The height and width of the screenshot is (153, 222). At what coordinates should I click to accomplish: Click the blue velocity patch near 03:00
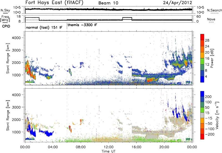(x=48, y=133)
